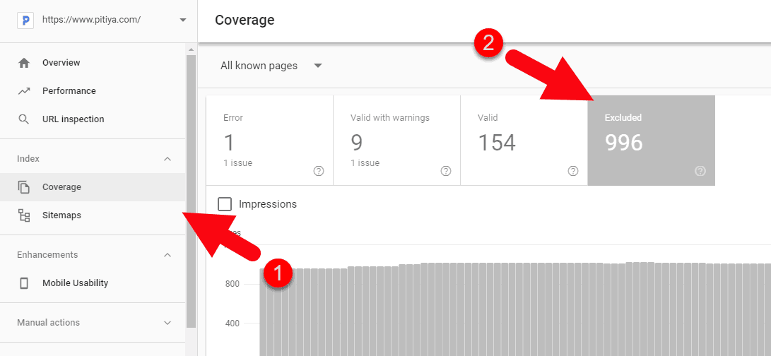This screenshot has height=356, width=771.
Task: Click the Sitemaps tree icon
Action: pos(23,215)
